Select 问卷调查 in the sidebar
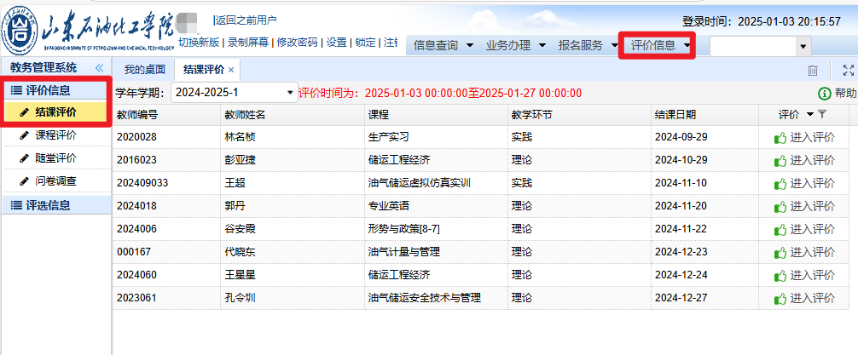 coord(55,180)
